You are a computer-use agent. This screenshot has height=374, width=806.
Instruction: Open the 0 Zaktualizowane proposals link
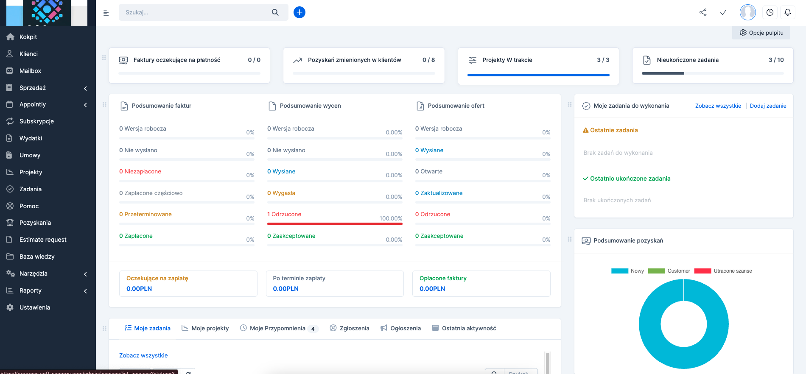(x=439, y=193)
